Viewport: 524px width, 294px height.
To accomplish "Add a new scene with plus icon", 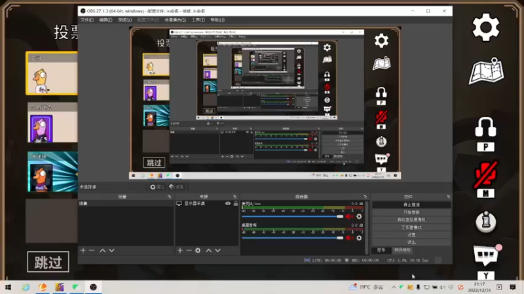I will tap(83, 250).
